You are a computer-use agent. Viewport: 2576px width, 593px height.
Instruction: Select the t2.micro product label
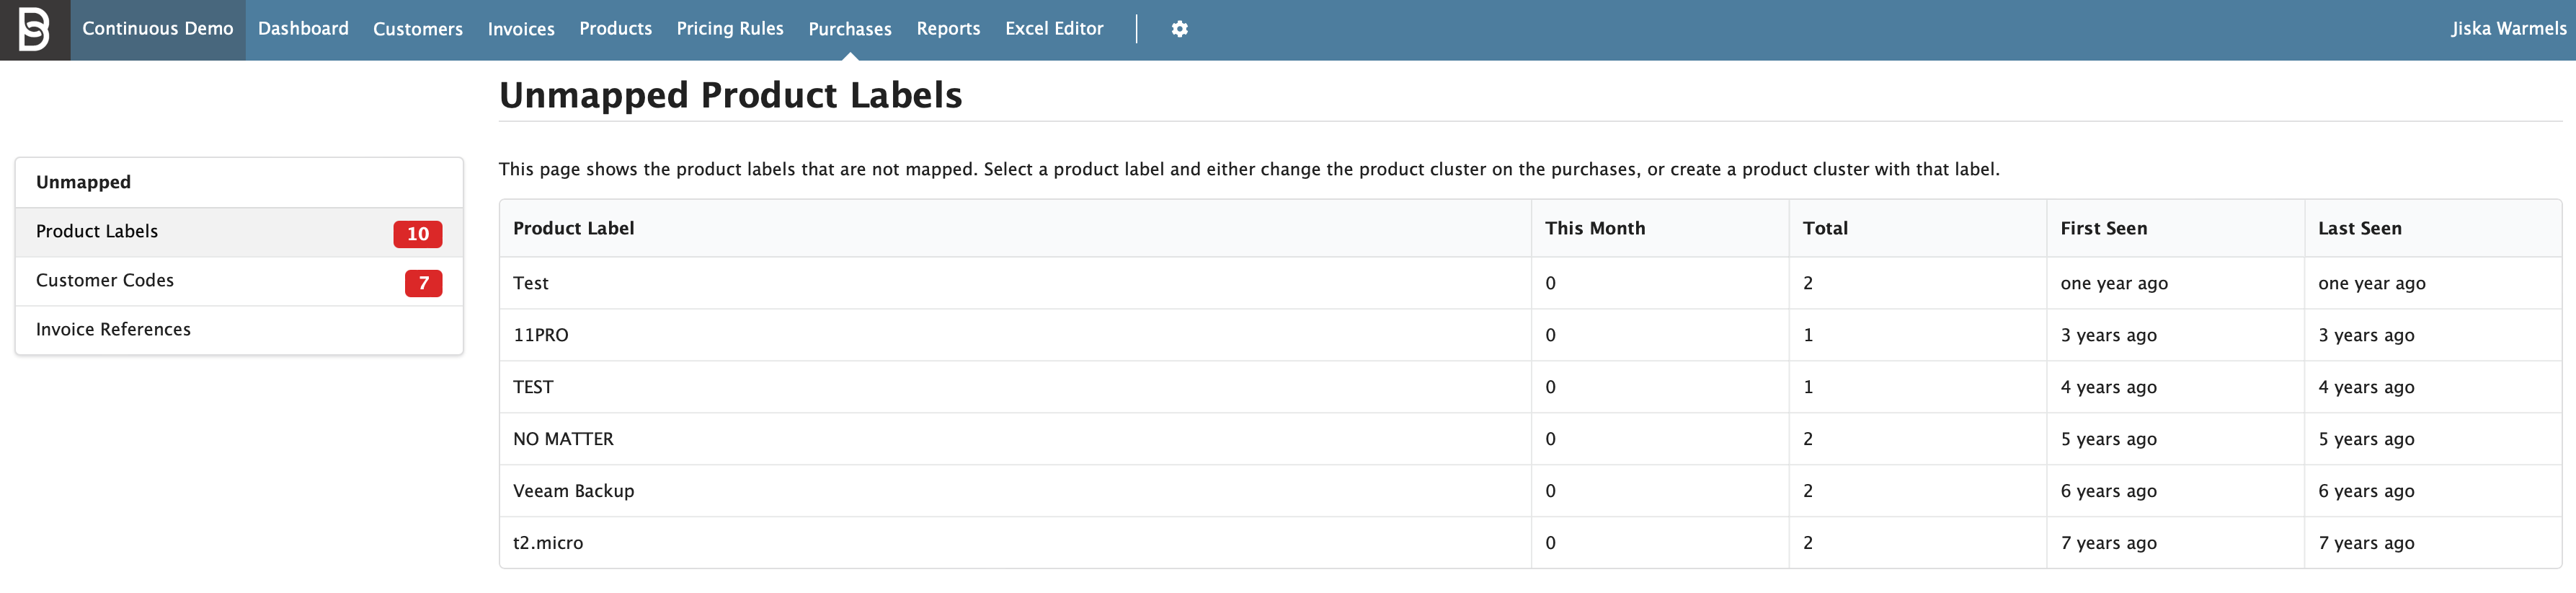point(548,544)
